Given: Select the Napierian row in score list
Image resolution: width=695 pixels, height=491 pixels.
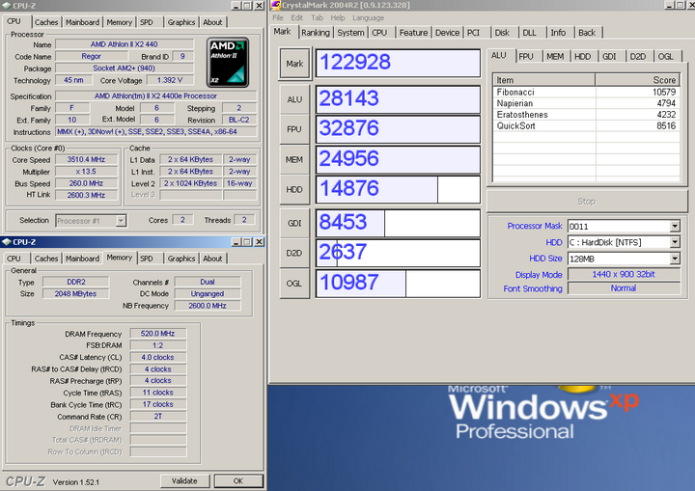Looking at the screenshot, I should (587, 103).
